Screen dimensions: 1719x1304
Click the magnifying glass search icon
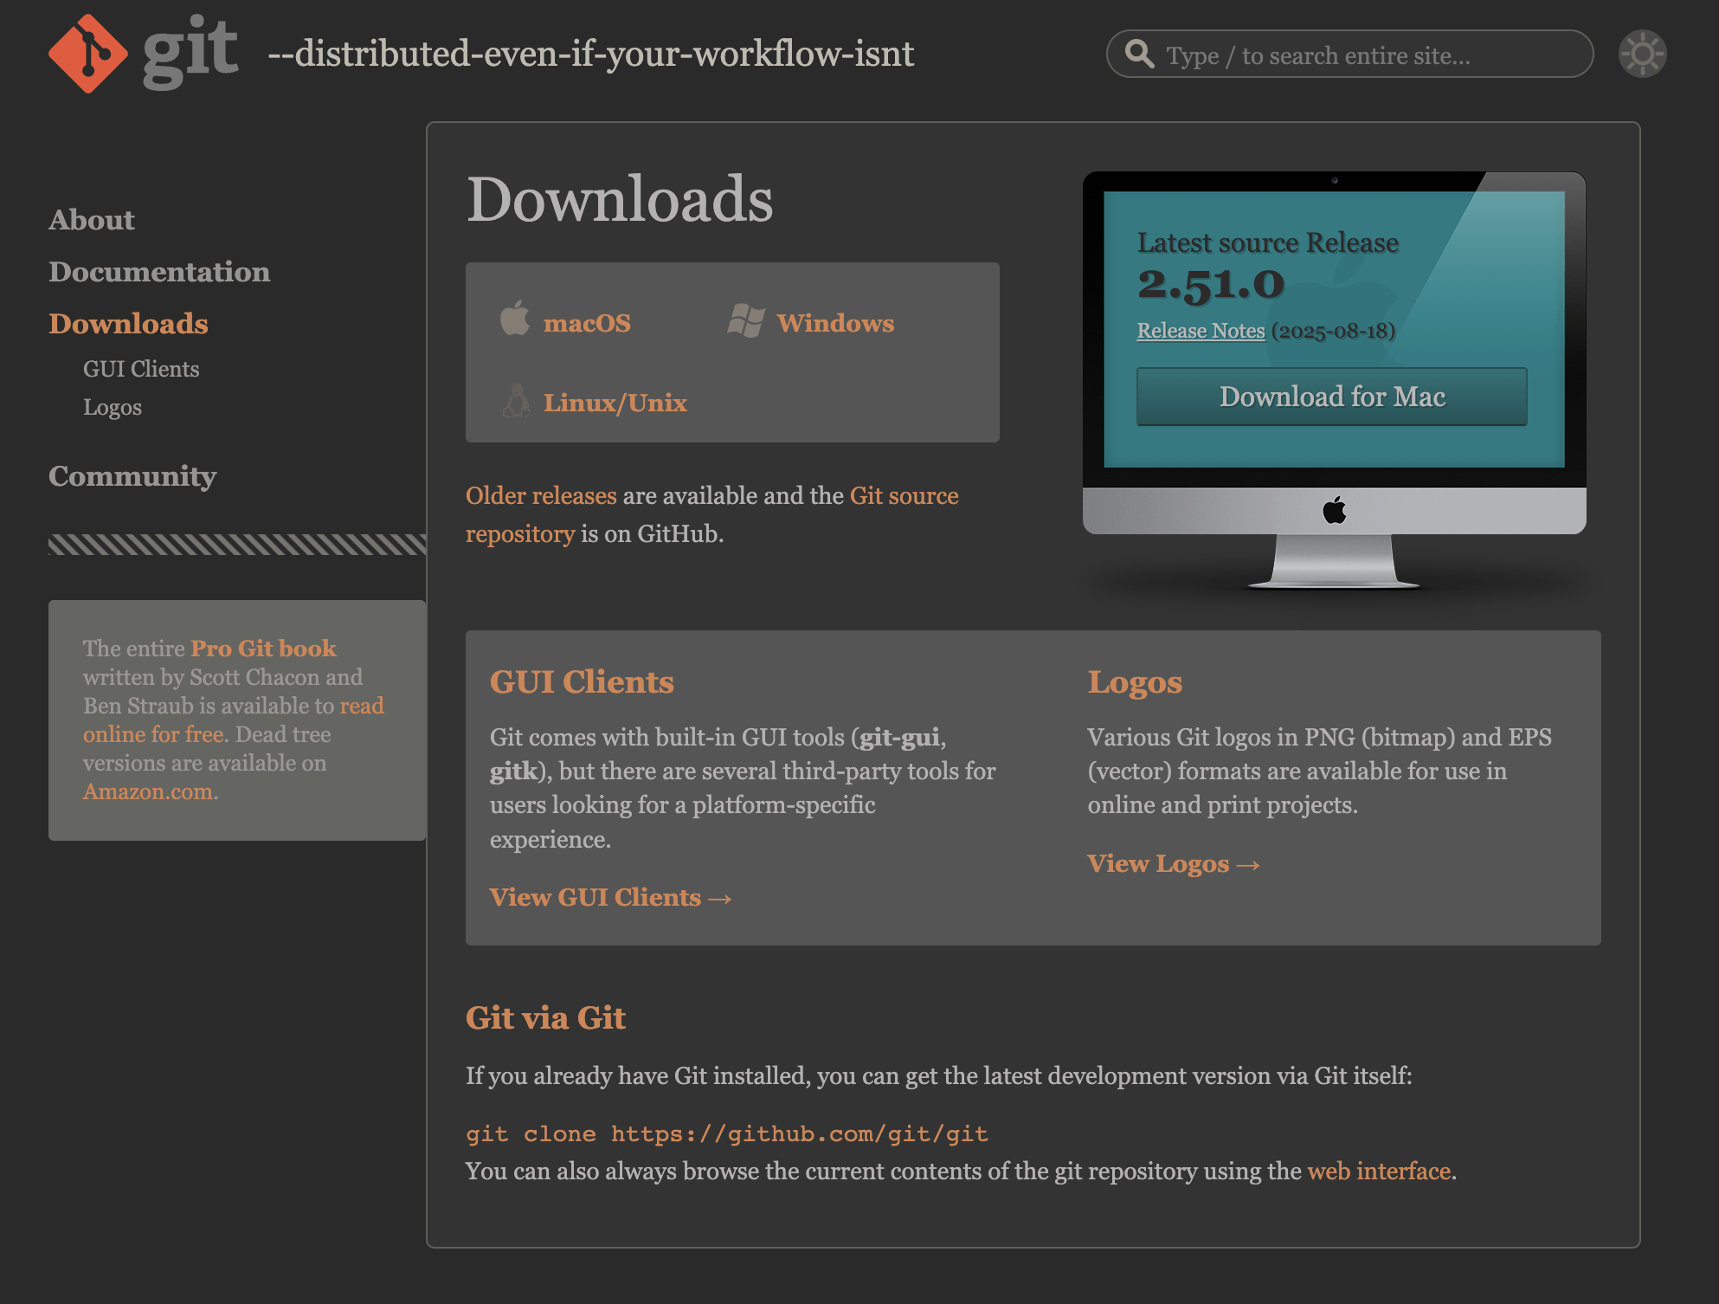pos(1139,54)
